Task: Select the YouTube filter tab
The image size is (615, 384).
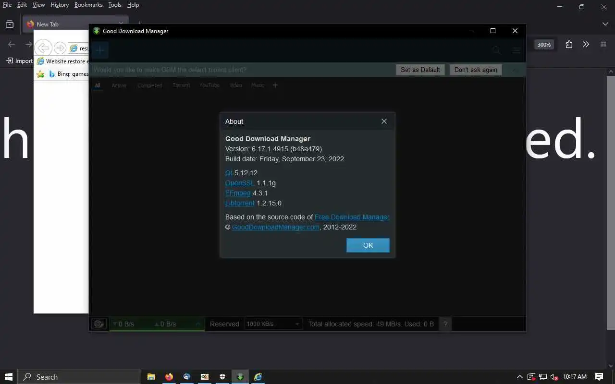Action: 209,85
